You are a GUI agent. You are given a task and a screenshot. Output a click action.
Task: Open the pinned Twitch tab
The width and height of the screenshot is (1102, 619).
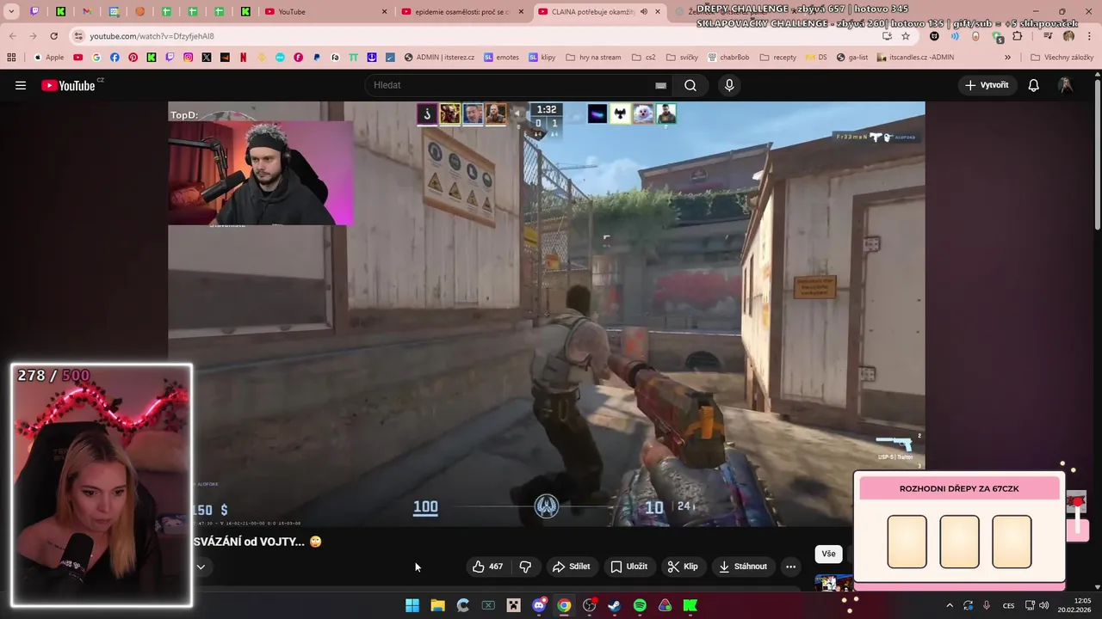click(34, 12)
